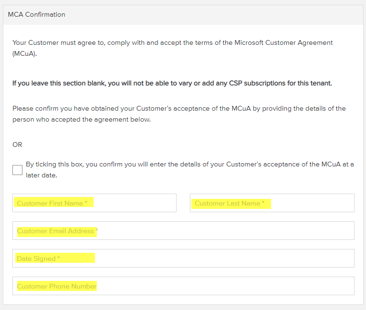This screenshot has width=366, height=310.
Task: Click the 'later date.' label text
Action: [42, 175]
